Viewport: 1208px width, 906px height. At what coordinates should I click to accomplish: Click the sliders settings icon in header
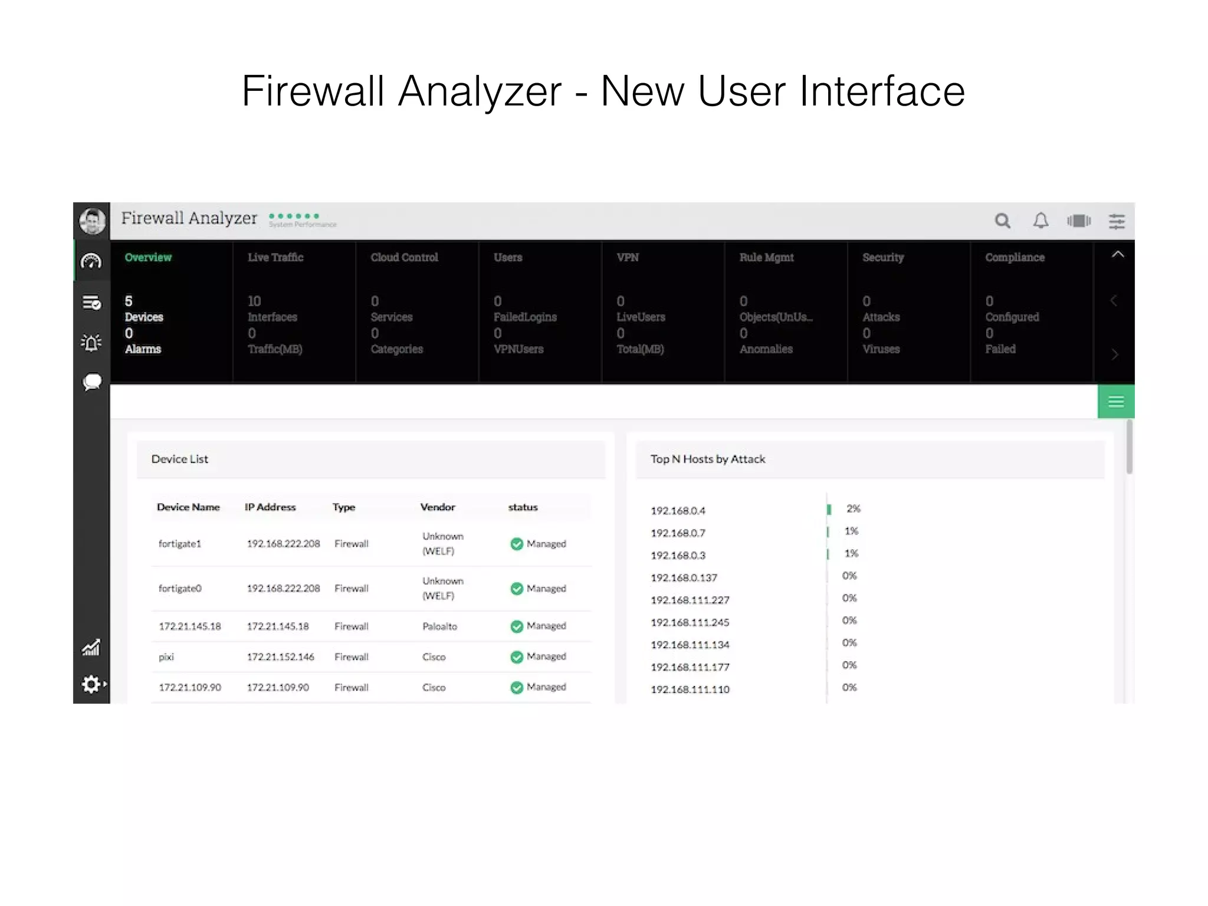click(1117, 221)
